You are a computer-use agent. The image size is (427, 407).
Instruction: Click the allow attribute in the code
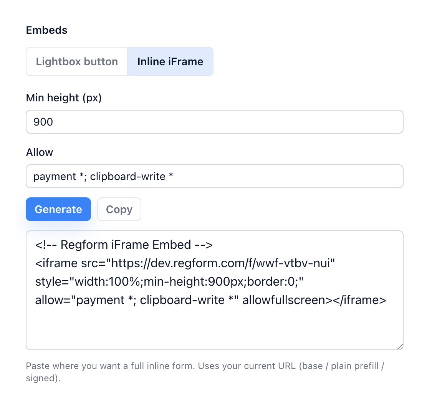53,300
